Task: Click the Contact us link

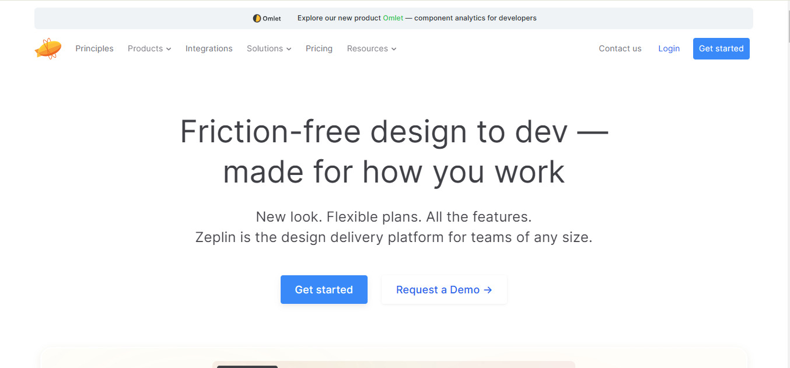Action: click(x=620, y=48)
